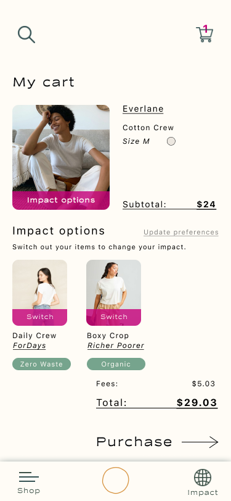Click the Everlane brand link
The width and height of the screenshot is (231, 501).
(x=143, y=109)
